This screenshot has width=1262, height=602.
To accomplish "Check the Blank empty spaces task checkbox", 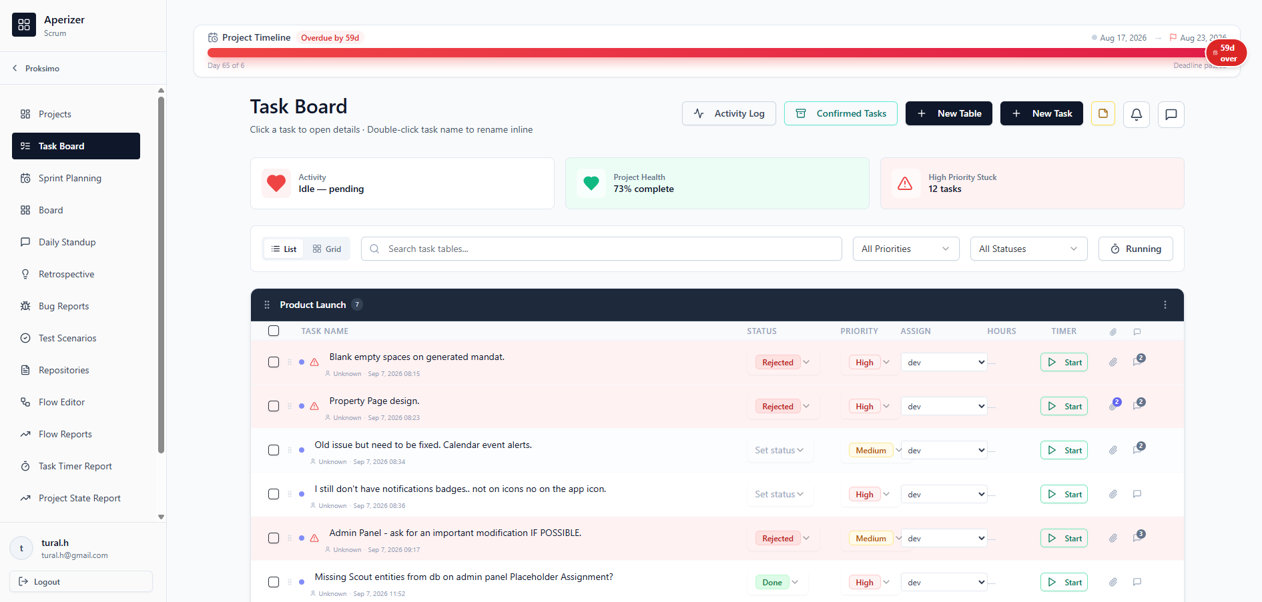I will (274, 362).
